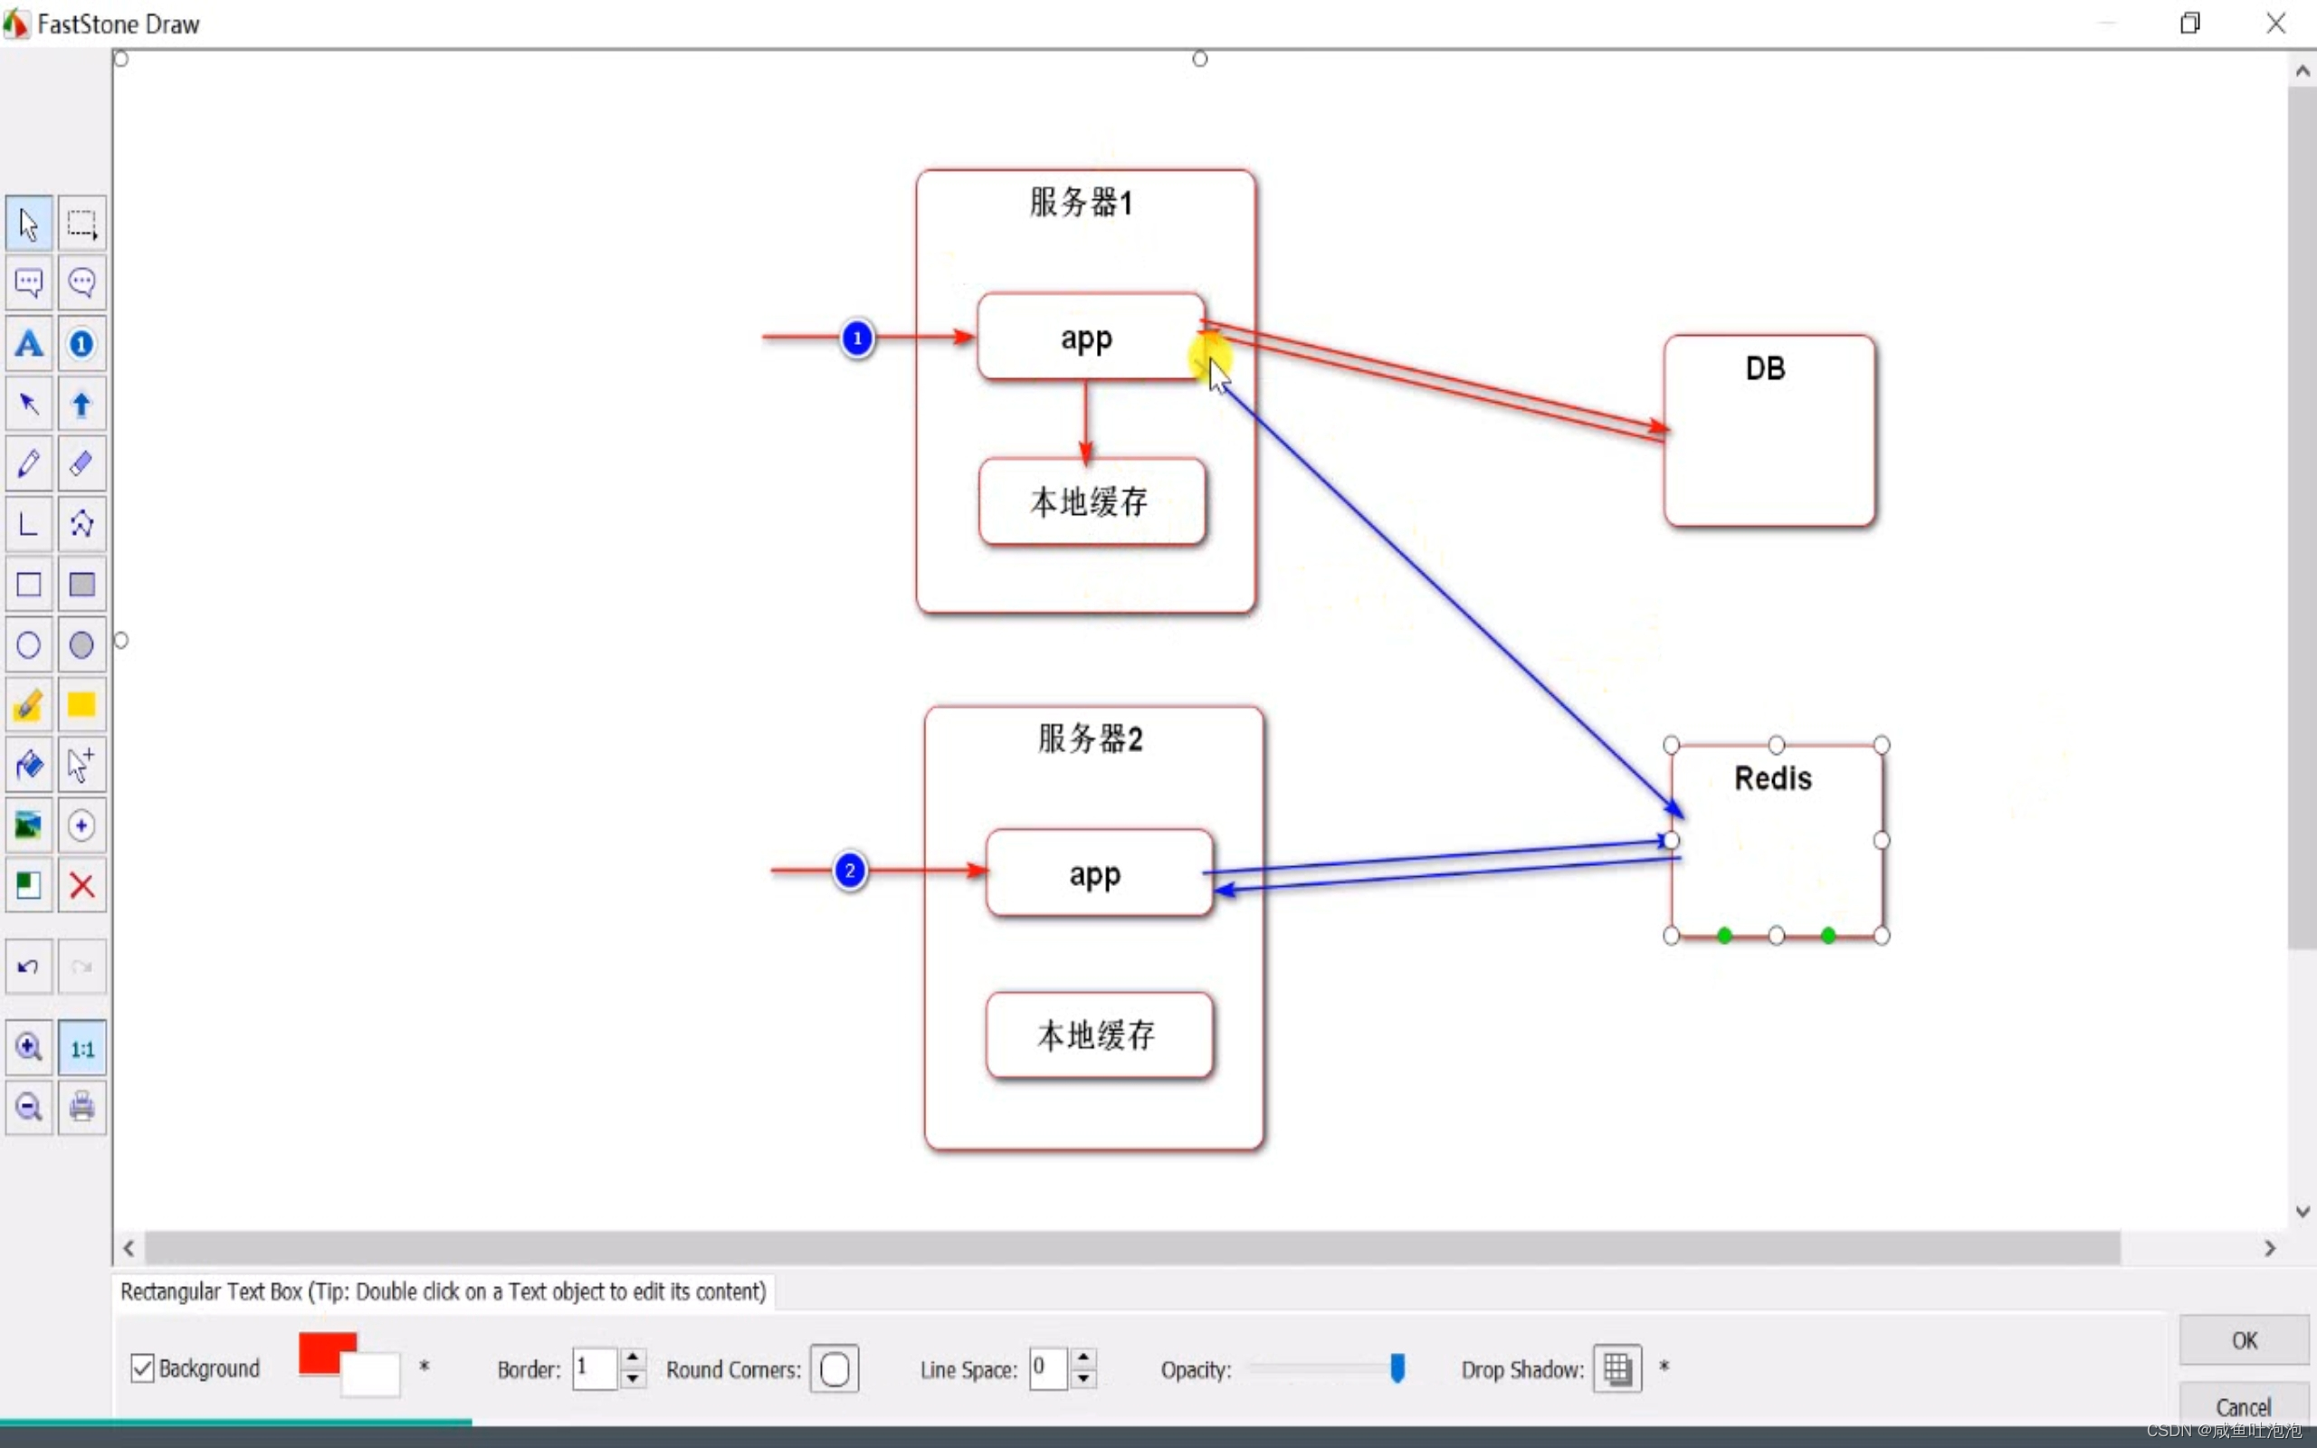Image resolution: width=2317 pixels, height=1448 pixels.
Task: Select the pencil drawing tool
Action: [x=29, y=463]
